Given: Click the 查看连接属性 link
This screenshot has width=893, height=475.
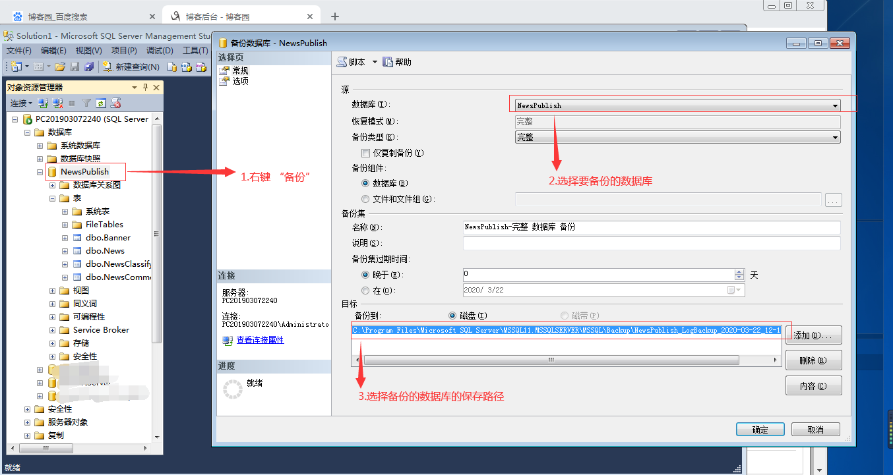Looking at the screenshot, I should (x=260, y=340).
